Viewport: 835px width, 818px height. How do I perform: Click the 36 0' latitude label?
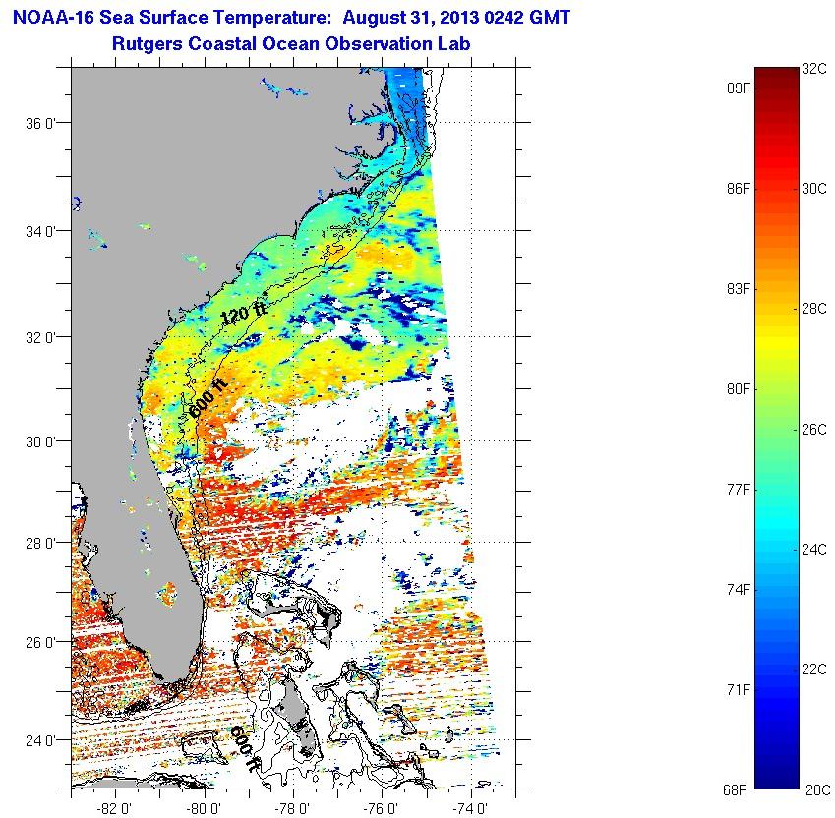point(40,124)
